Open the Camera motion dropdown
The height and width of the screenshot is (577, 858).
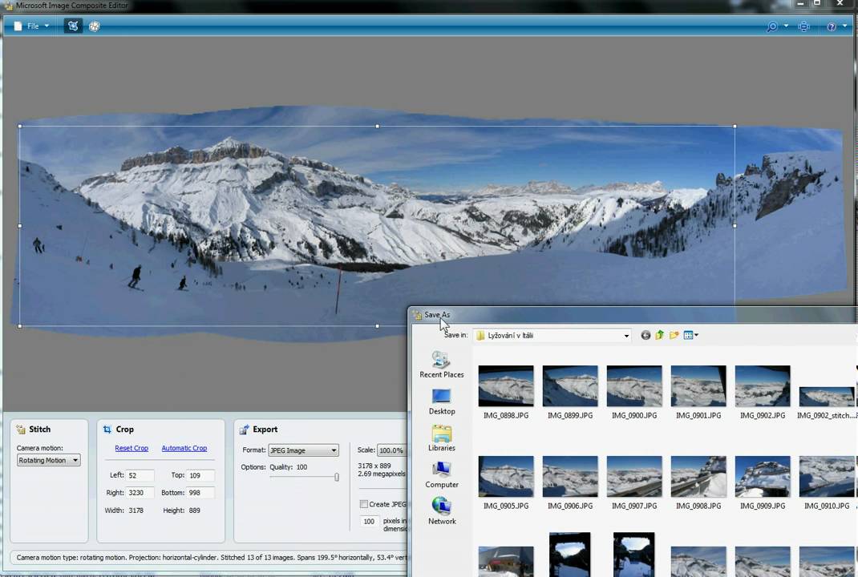coord(49,461)
